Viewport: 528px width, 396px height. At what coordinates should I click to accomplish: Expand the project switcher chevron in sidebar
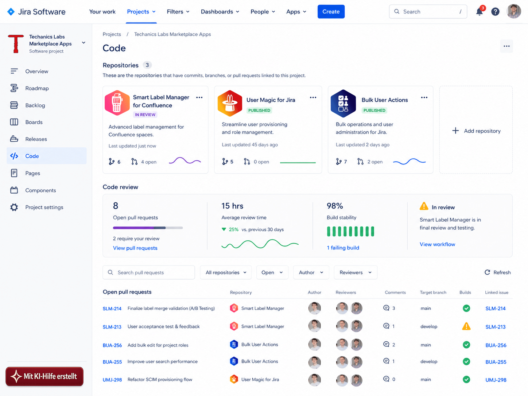pyautogui.click(x=84, y=43)
